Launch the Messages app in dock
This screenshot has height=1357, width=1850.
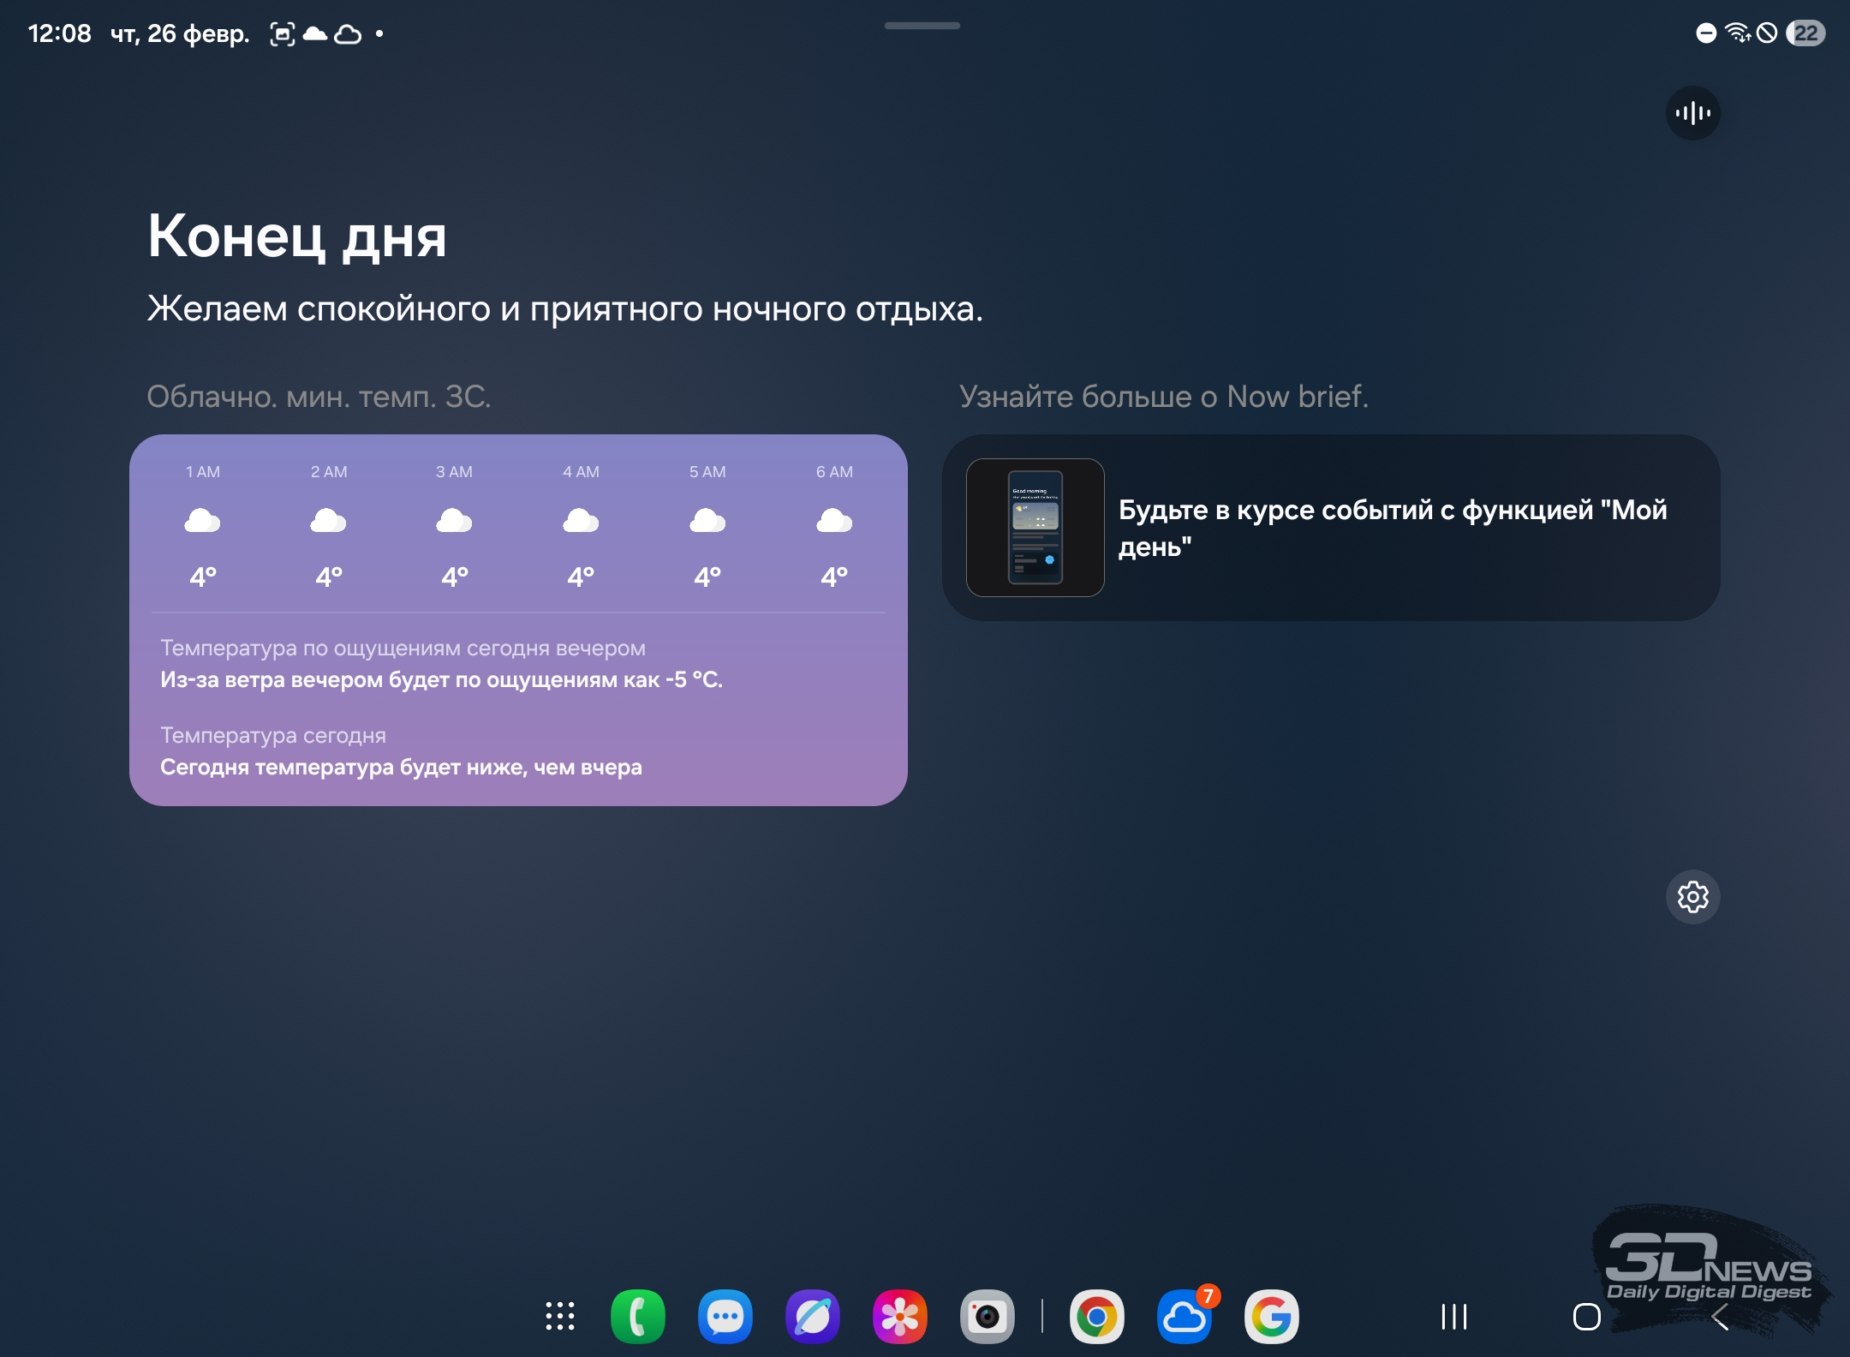(x=725, y=1316)
